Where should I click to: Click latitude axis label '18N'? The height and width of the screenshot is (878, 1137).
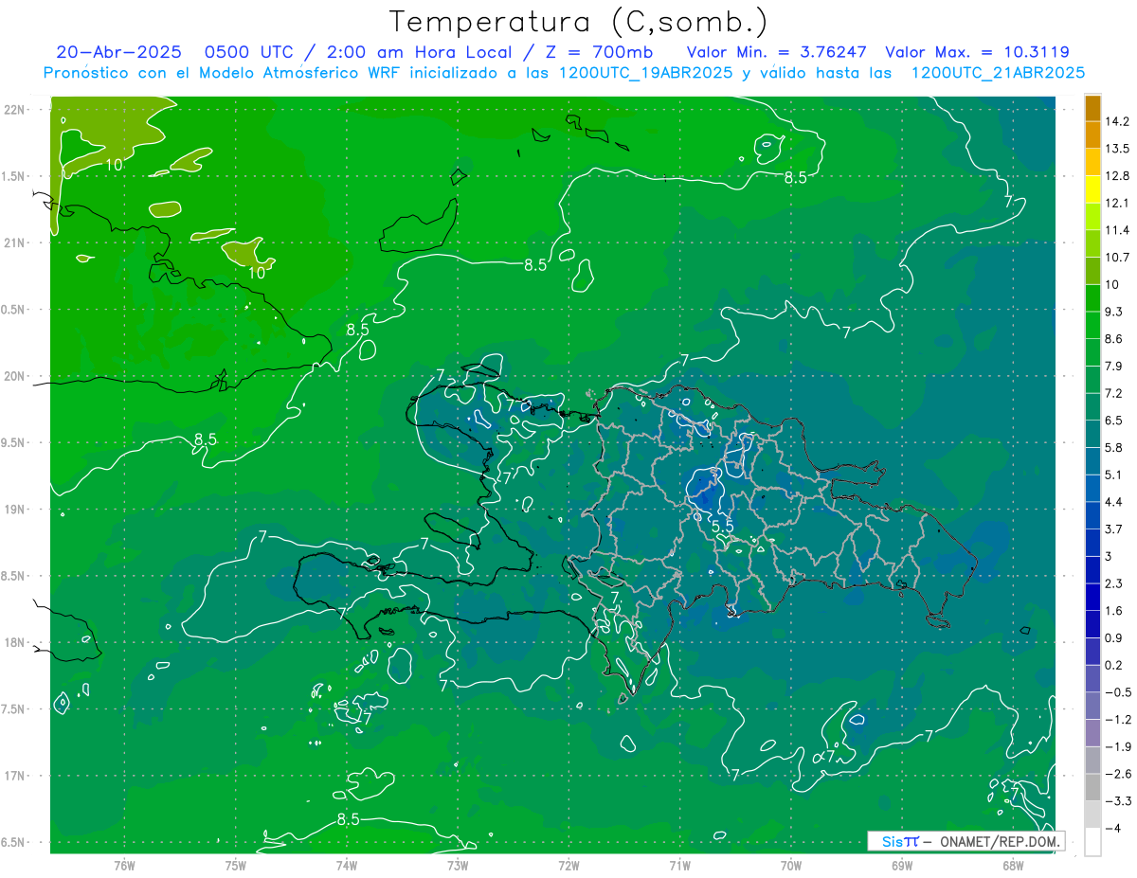point(15,642)
